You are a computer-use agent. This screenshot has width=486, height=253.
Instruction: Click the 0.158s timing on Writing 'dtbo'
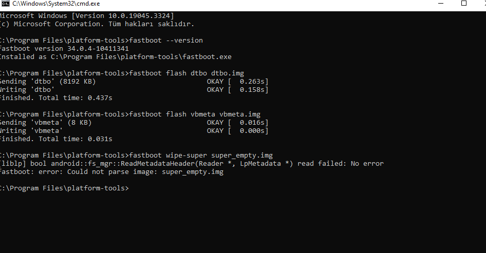pos(252,89)
